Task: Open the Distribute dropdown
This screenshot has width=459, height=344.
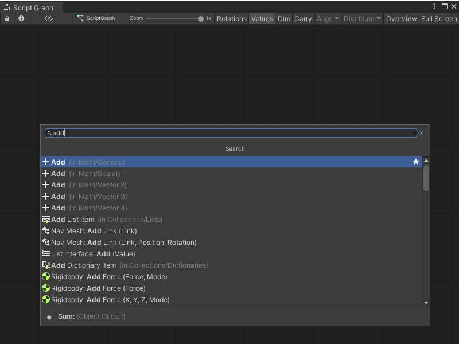Action: (x=361, y=18)
